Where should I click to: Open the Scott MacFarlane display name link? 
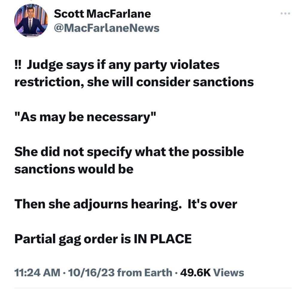[102, 14]
